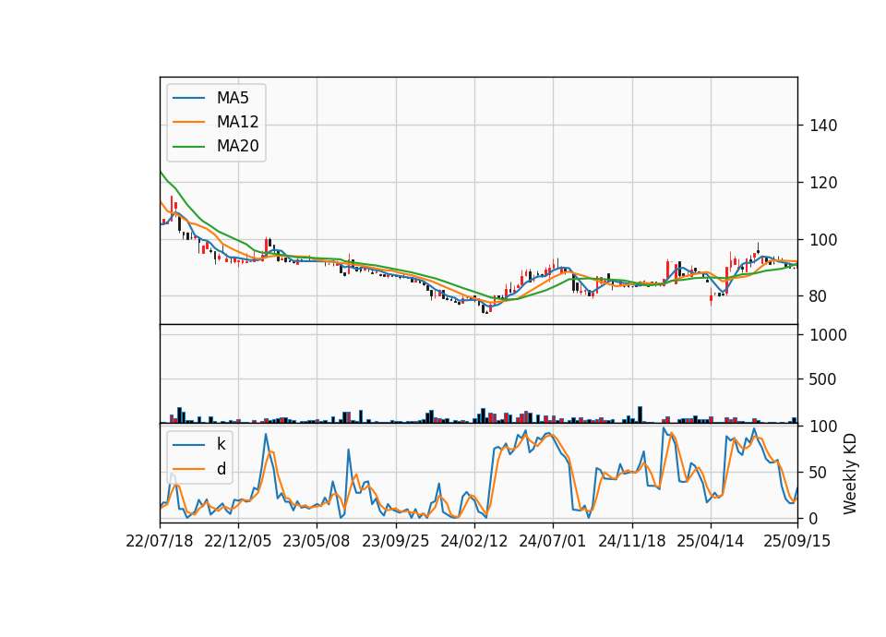Screen dimensions: 886x637
Task: Click the d legend label in KD panel
Action: tap(221, 469)
